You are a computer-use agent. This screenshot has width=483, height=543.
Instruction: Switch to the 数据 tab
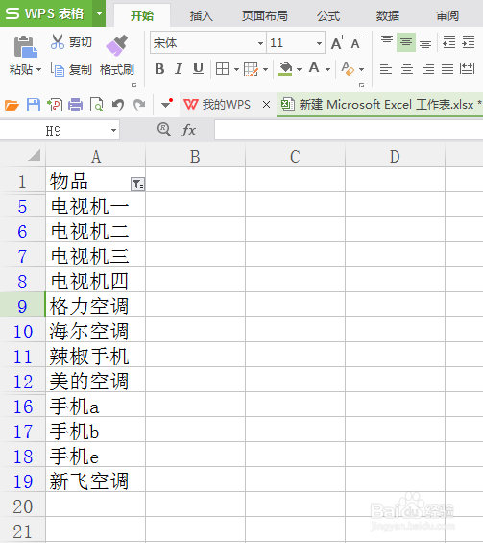point(388,15)
